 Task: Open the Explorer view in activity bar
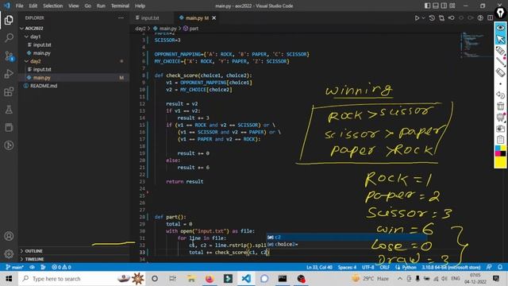click(9, 20)
